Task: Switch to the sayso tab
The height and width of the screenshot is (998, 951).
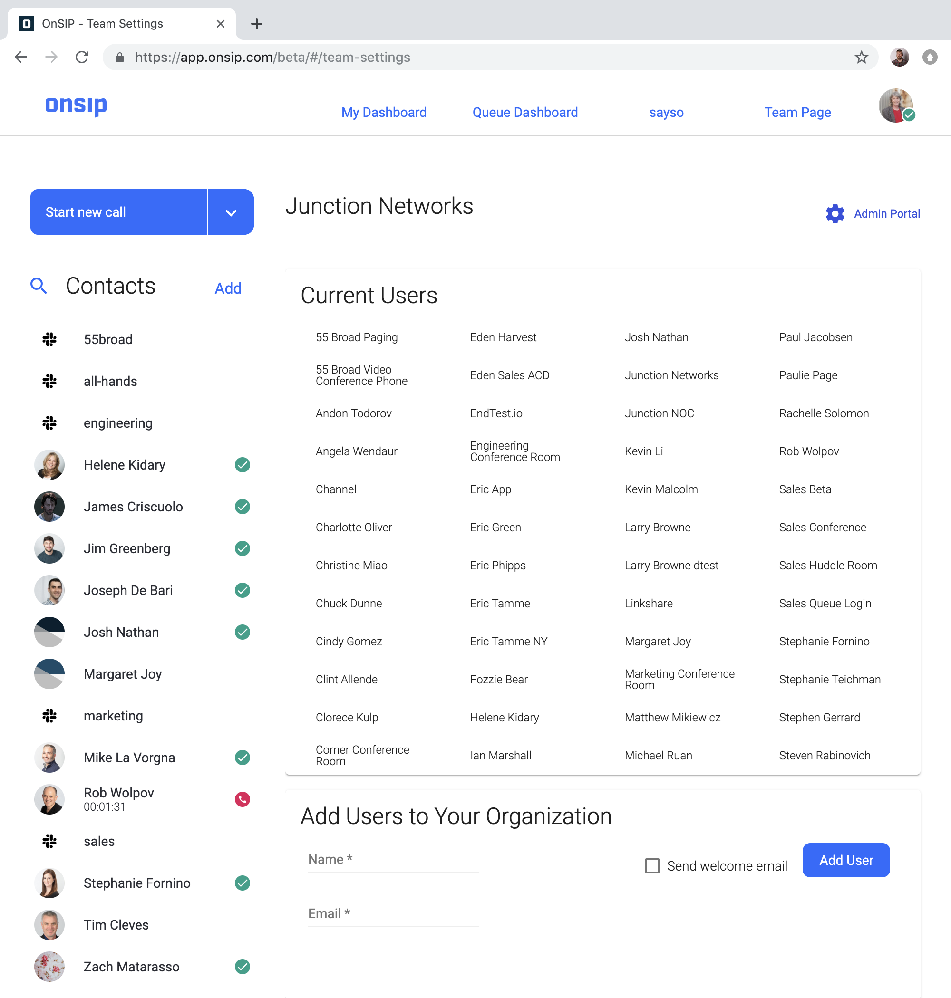Action: pos(666,113)
